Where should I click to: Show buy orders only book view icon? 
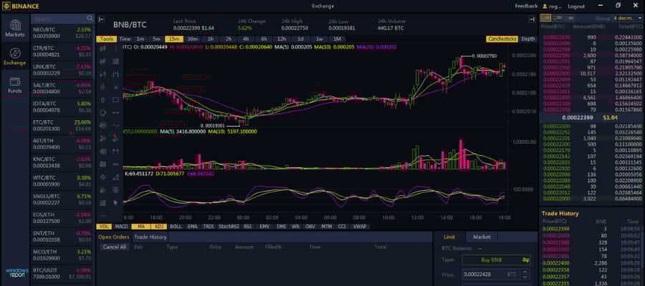coord(558,18)
